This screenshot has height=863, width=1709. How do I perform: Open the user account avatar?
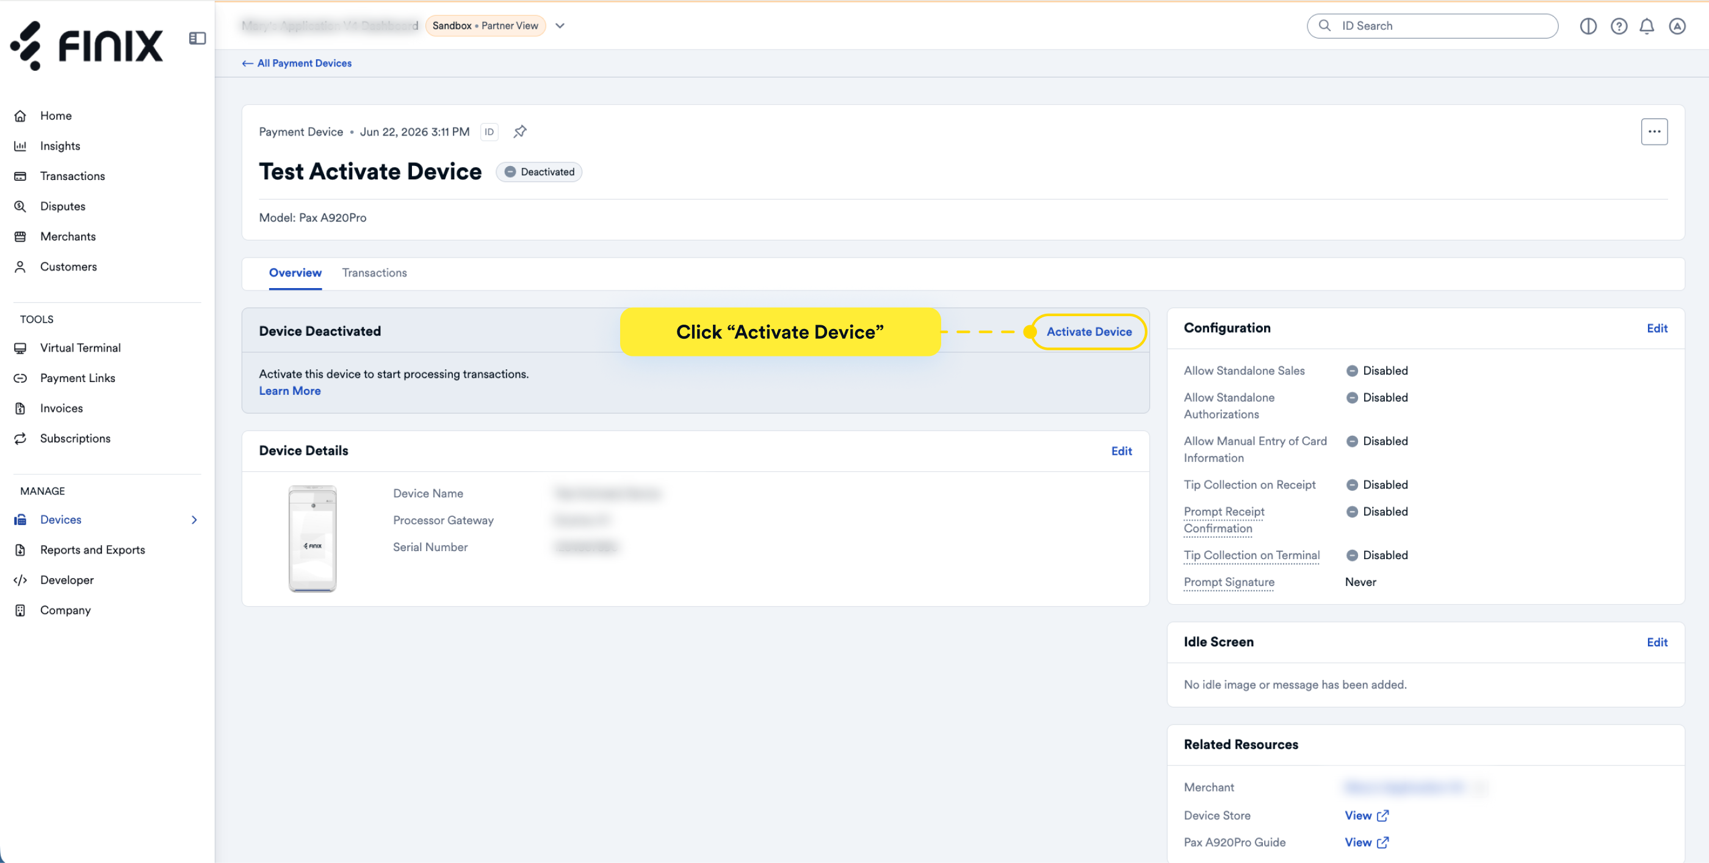(x=1677, y=26)
